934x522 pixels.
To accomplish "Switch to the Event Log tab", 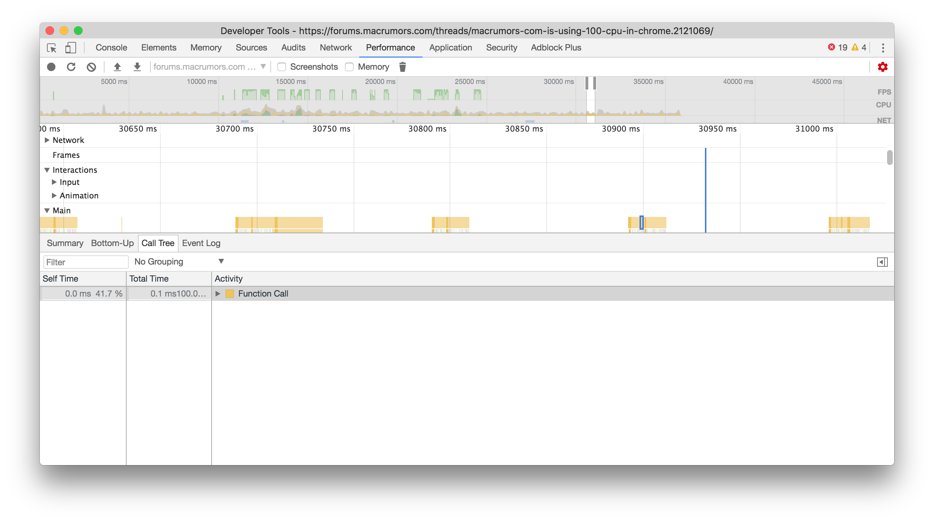I will coord(201,243).
